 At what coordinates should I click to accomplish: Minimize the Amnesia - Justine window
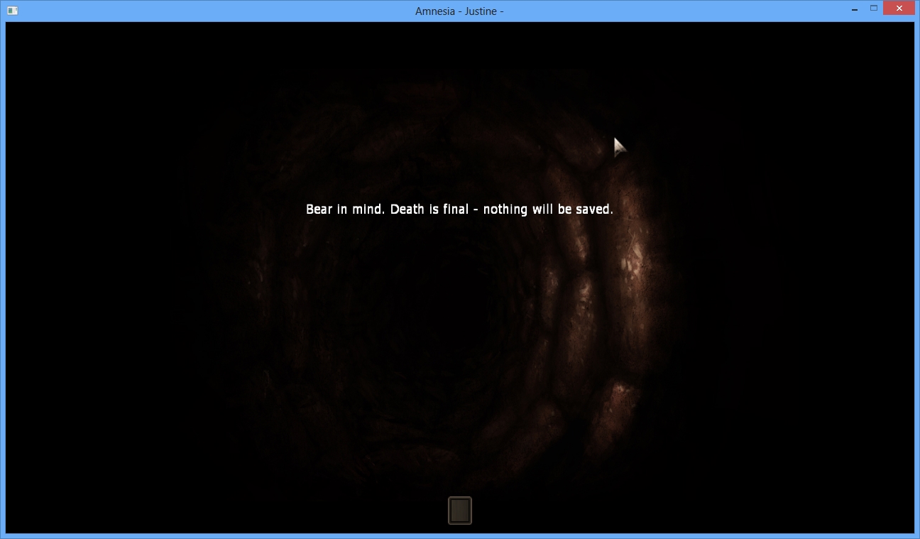(x=854, y=10)
